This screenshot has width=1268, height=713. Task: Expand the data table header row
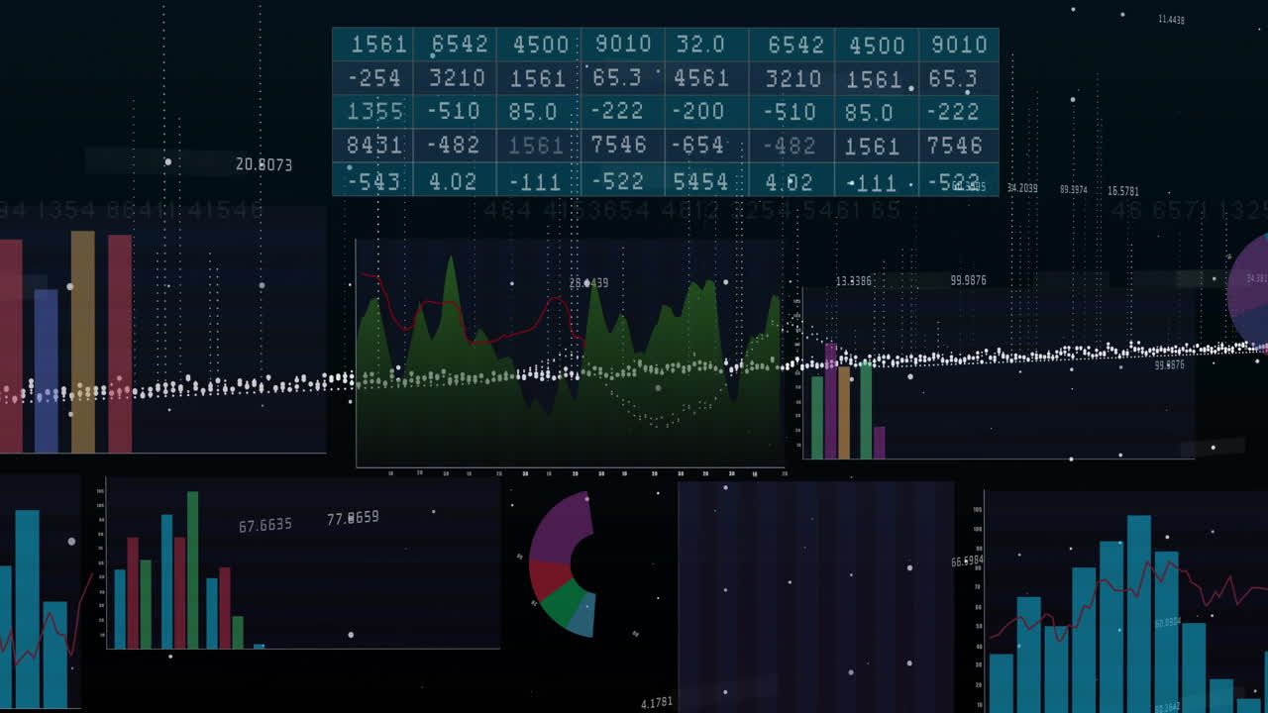point(664,45)
